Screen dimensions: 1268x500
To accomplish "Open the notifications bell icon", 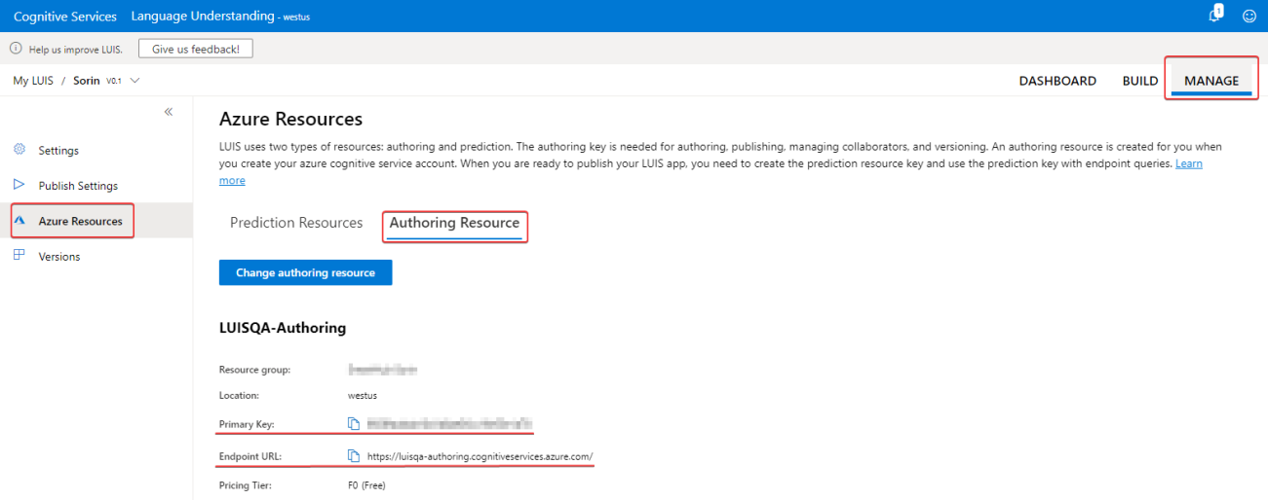I will coord(1215,15).
